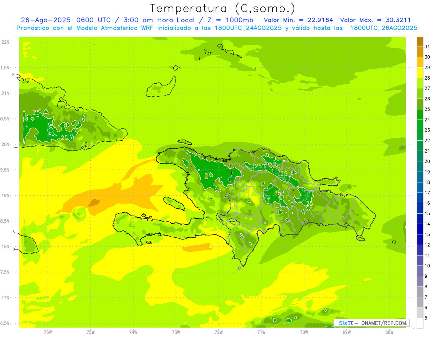
Task: Click the SisTT ONAMET/REP.DOM. logo box
Action: (371, 323)
